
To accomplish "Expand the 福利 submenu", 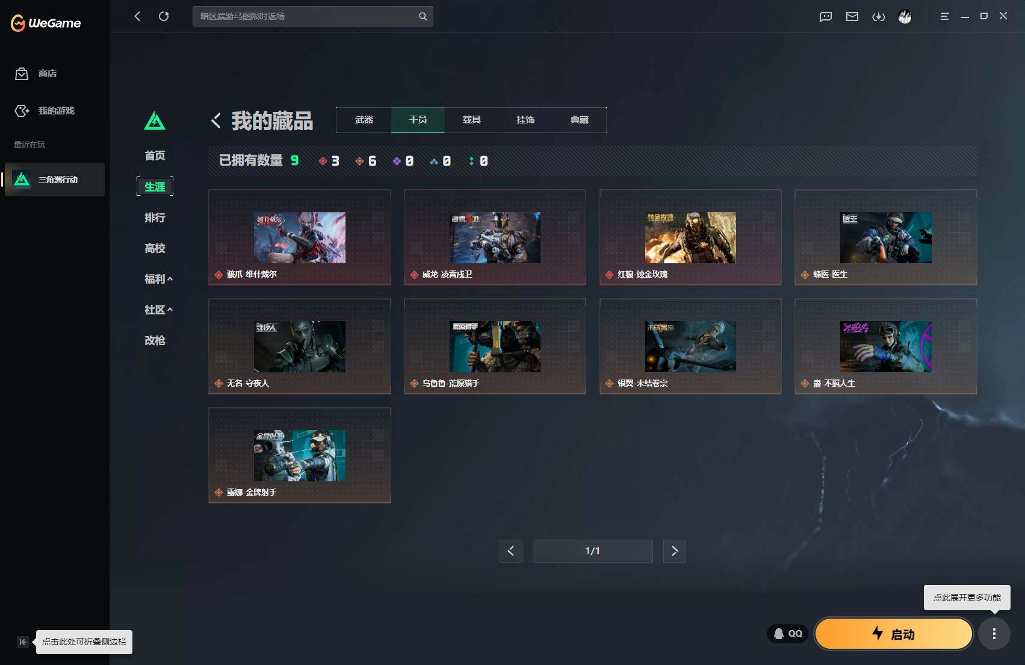I will 158,279.
